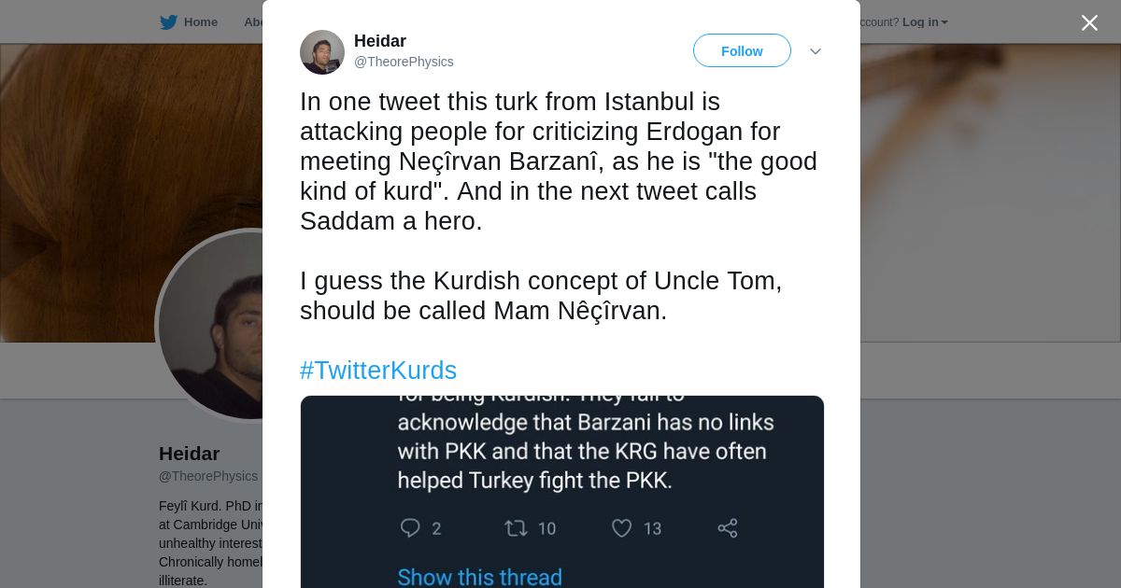Image resolution: width=1121 pixels, height=588 pixels.
Task: Go to the Home menu item
Action: click(x=200, y=22)
